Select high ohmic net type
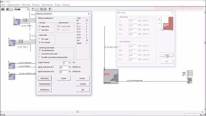Viewport: 206px width, 116px height. coord(44,26)
